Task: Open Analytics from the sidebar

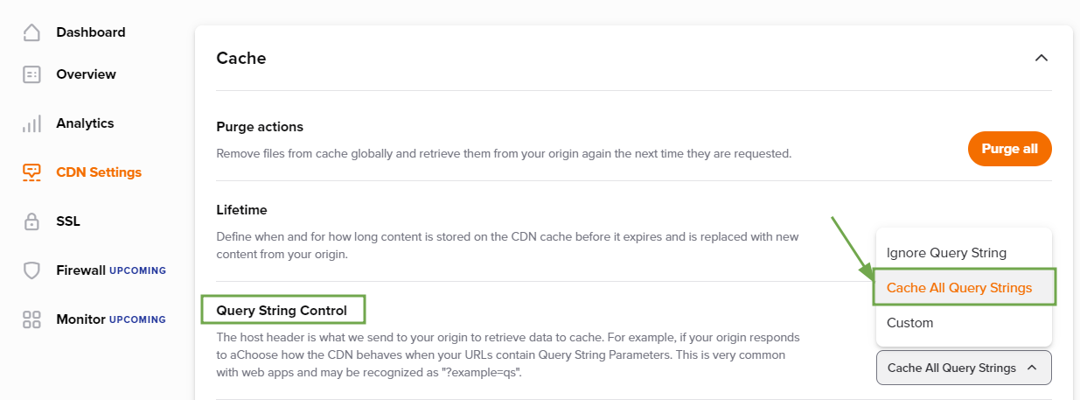Action: [85, 123]
